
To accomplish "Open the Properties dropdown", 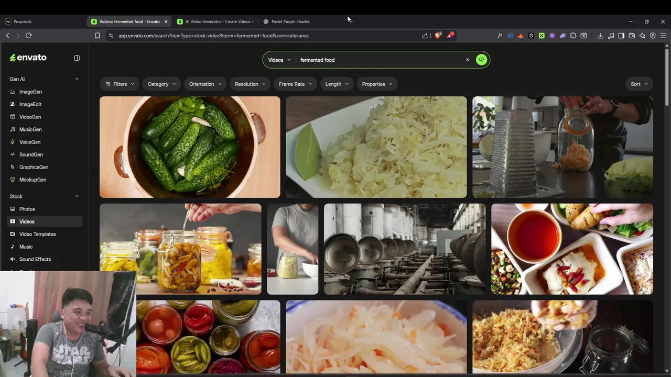I will pos(377,84).
